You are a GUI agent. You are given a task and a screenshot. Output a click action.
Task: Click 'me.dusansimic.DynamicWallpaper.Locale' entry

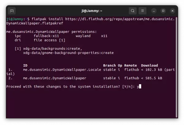62,70
